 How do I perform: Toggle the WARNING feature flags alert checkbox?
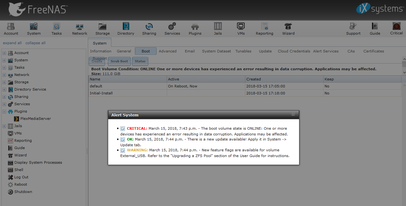click(x=122, y=150)
